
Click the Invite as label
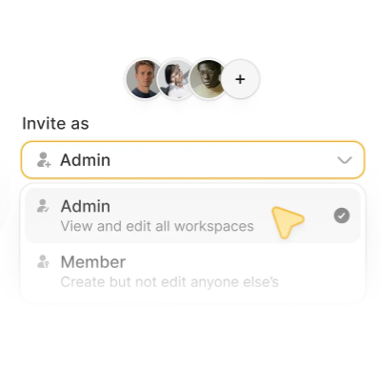click(x=55, y=123)
